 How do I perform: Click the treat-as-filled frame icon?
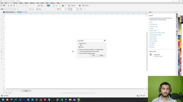point(81,9)
